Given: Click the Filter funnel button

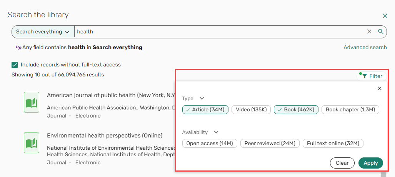Looking at the screenshot, I should click(372, 76).
